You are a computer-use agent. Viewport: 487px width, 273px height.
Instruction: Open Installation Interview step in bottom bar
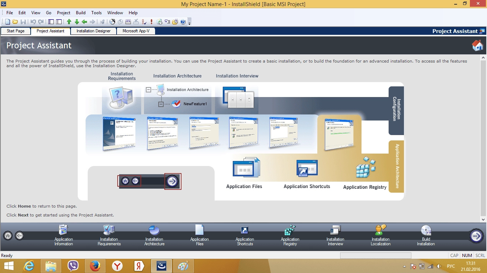click(335, 235)
